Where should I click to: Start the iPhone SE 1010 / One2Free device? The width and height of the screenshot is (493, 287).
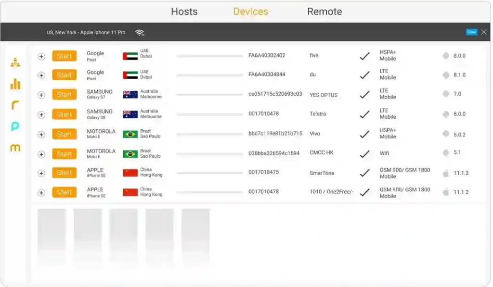click(64, 192)
